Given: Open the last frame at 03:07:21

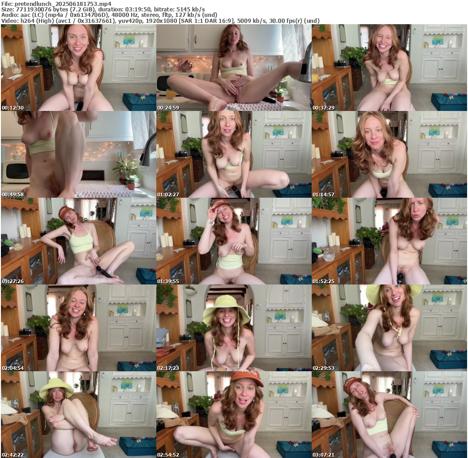Looking at the screenshot, I should tap(389, 414).
